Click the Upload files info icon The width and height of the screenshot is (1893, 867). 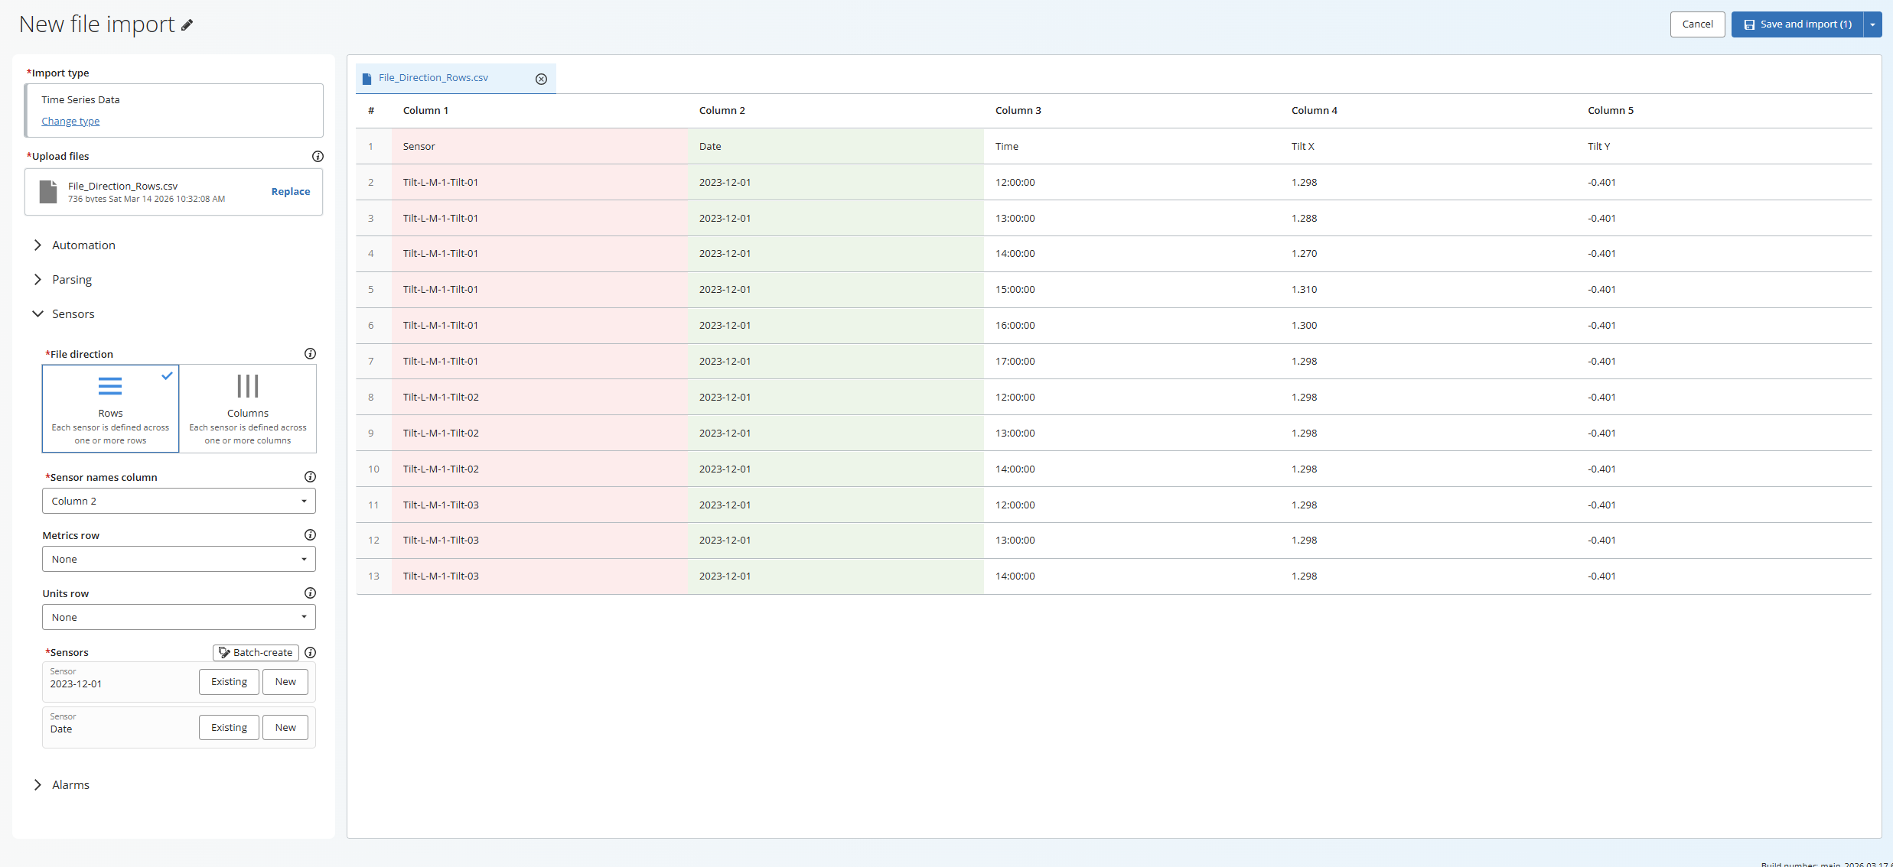coord(318,156)
